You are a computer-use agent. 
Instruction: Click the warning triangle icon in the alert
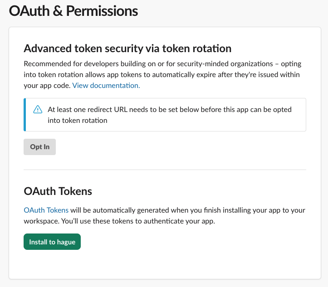pyautogui.click(x=38, y=110)
